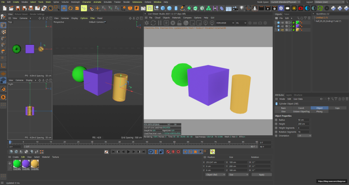Click the Apply button in coordinates panel

pos(261,175)
